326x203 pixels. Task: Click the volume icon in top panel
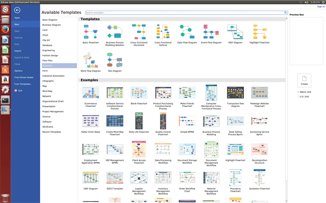[306, 2]
